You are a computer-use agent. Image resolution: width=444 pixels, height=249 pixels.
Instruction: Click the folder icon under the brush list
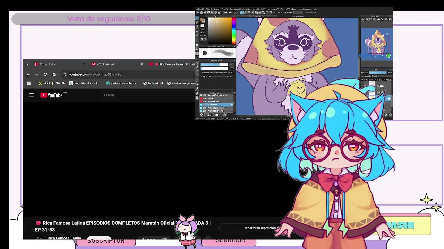pos(216,115)
